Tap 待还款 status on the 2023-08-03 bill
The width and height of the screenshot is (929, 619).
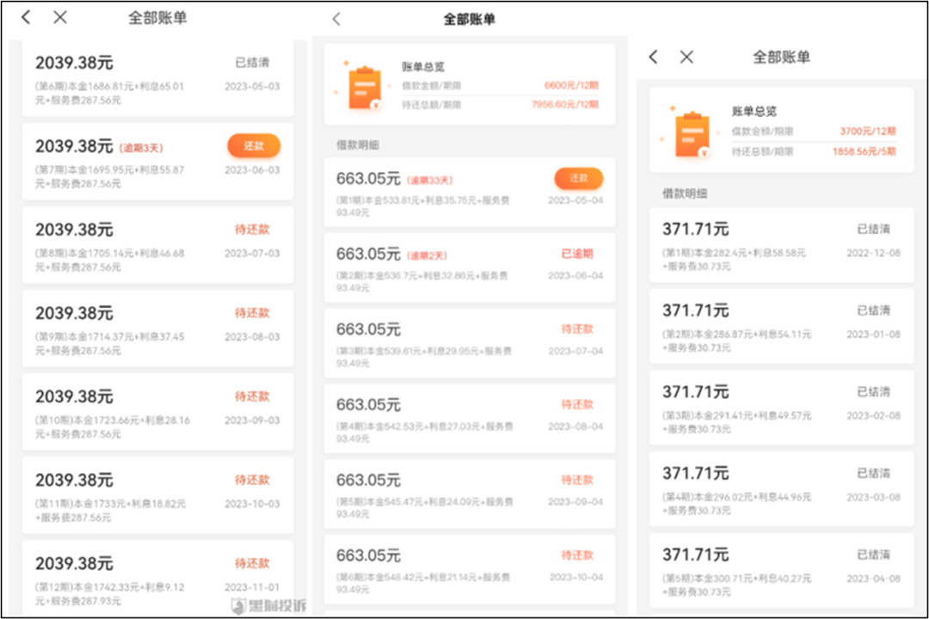click(252, 313)
